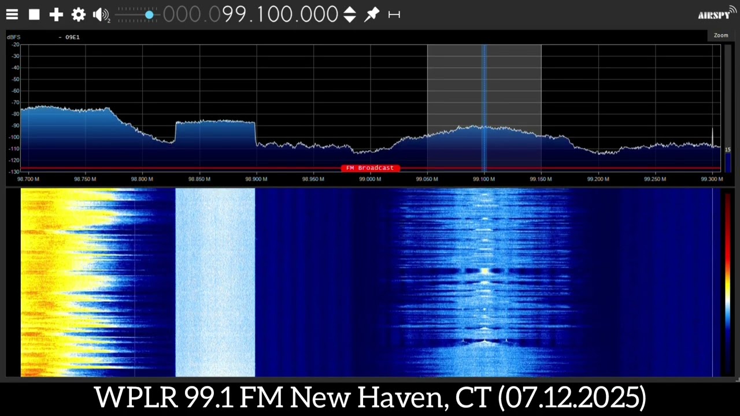Image resolution: width=740 pixels, height=416 pixels.
Task: Adjust the audio volume slider knob
Action: click(149, 14)
